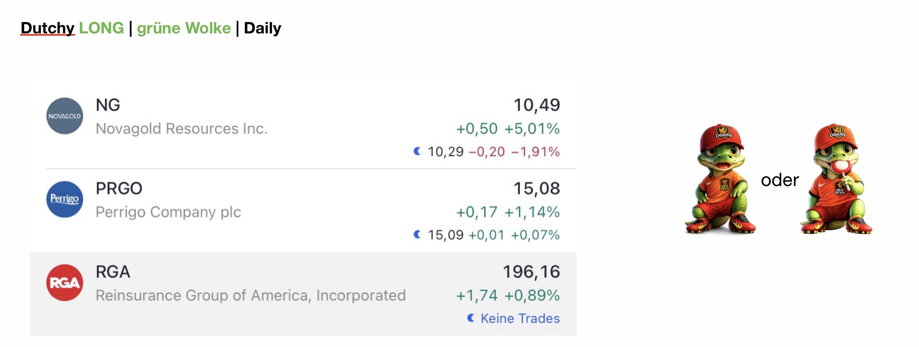The image size is (919, 347).
Task: Click the moon icon beside Keine Trades
Action: 471,318
